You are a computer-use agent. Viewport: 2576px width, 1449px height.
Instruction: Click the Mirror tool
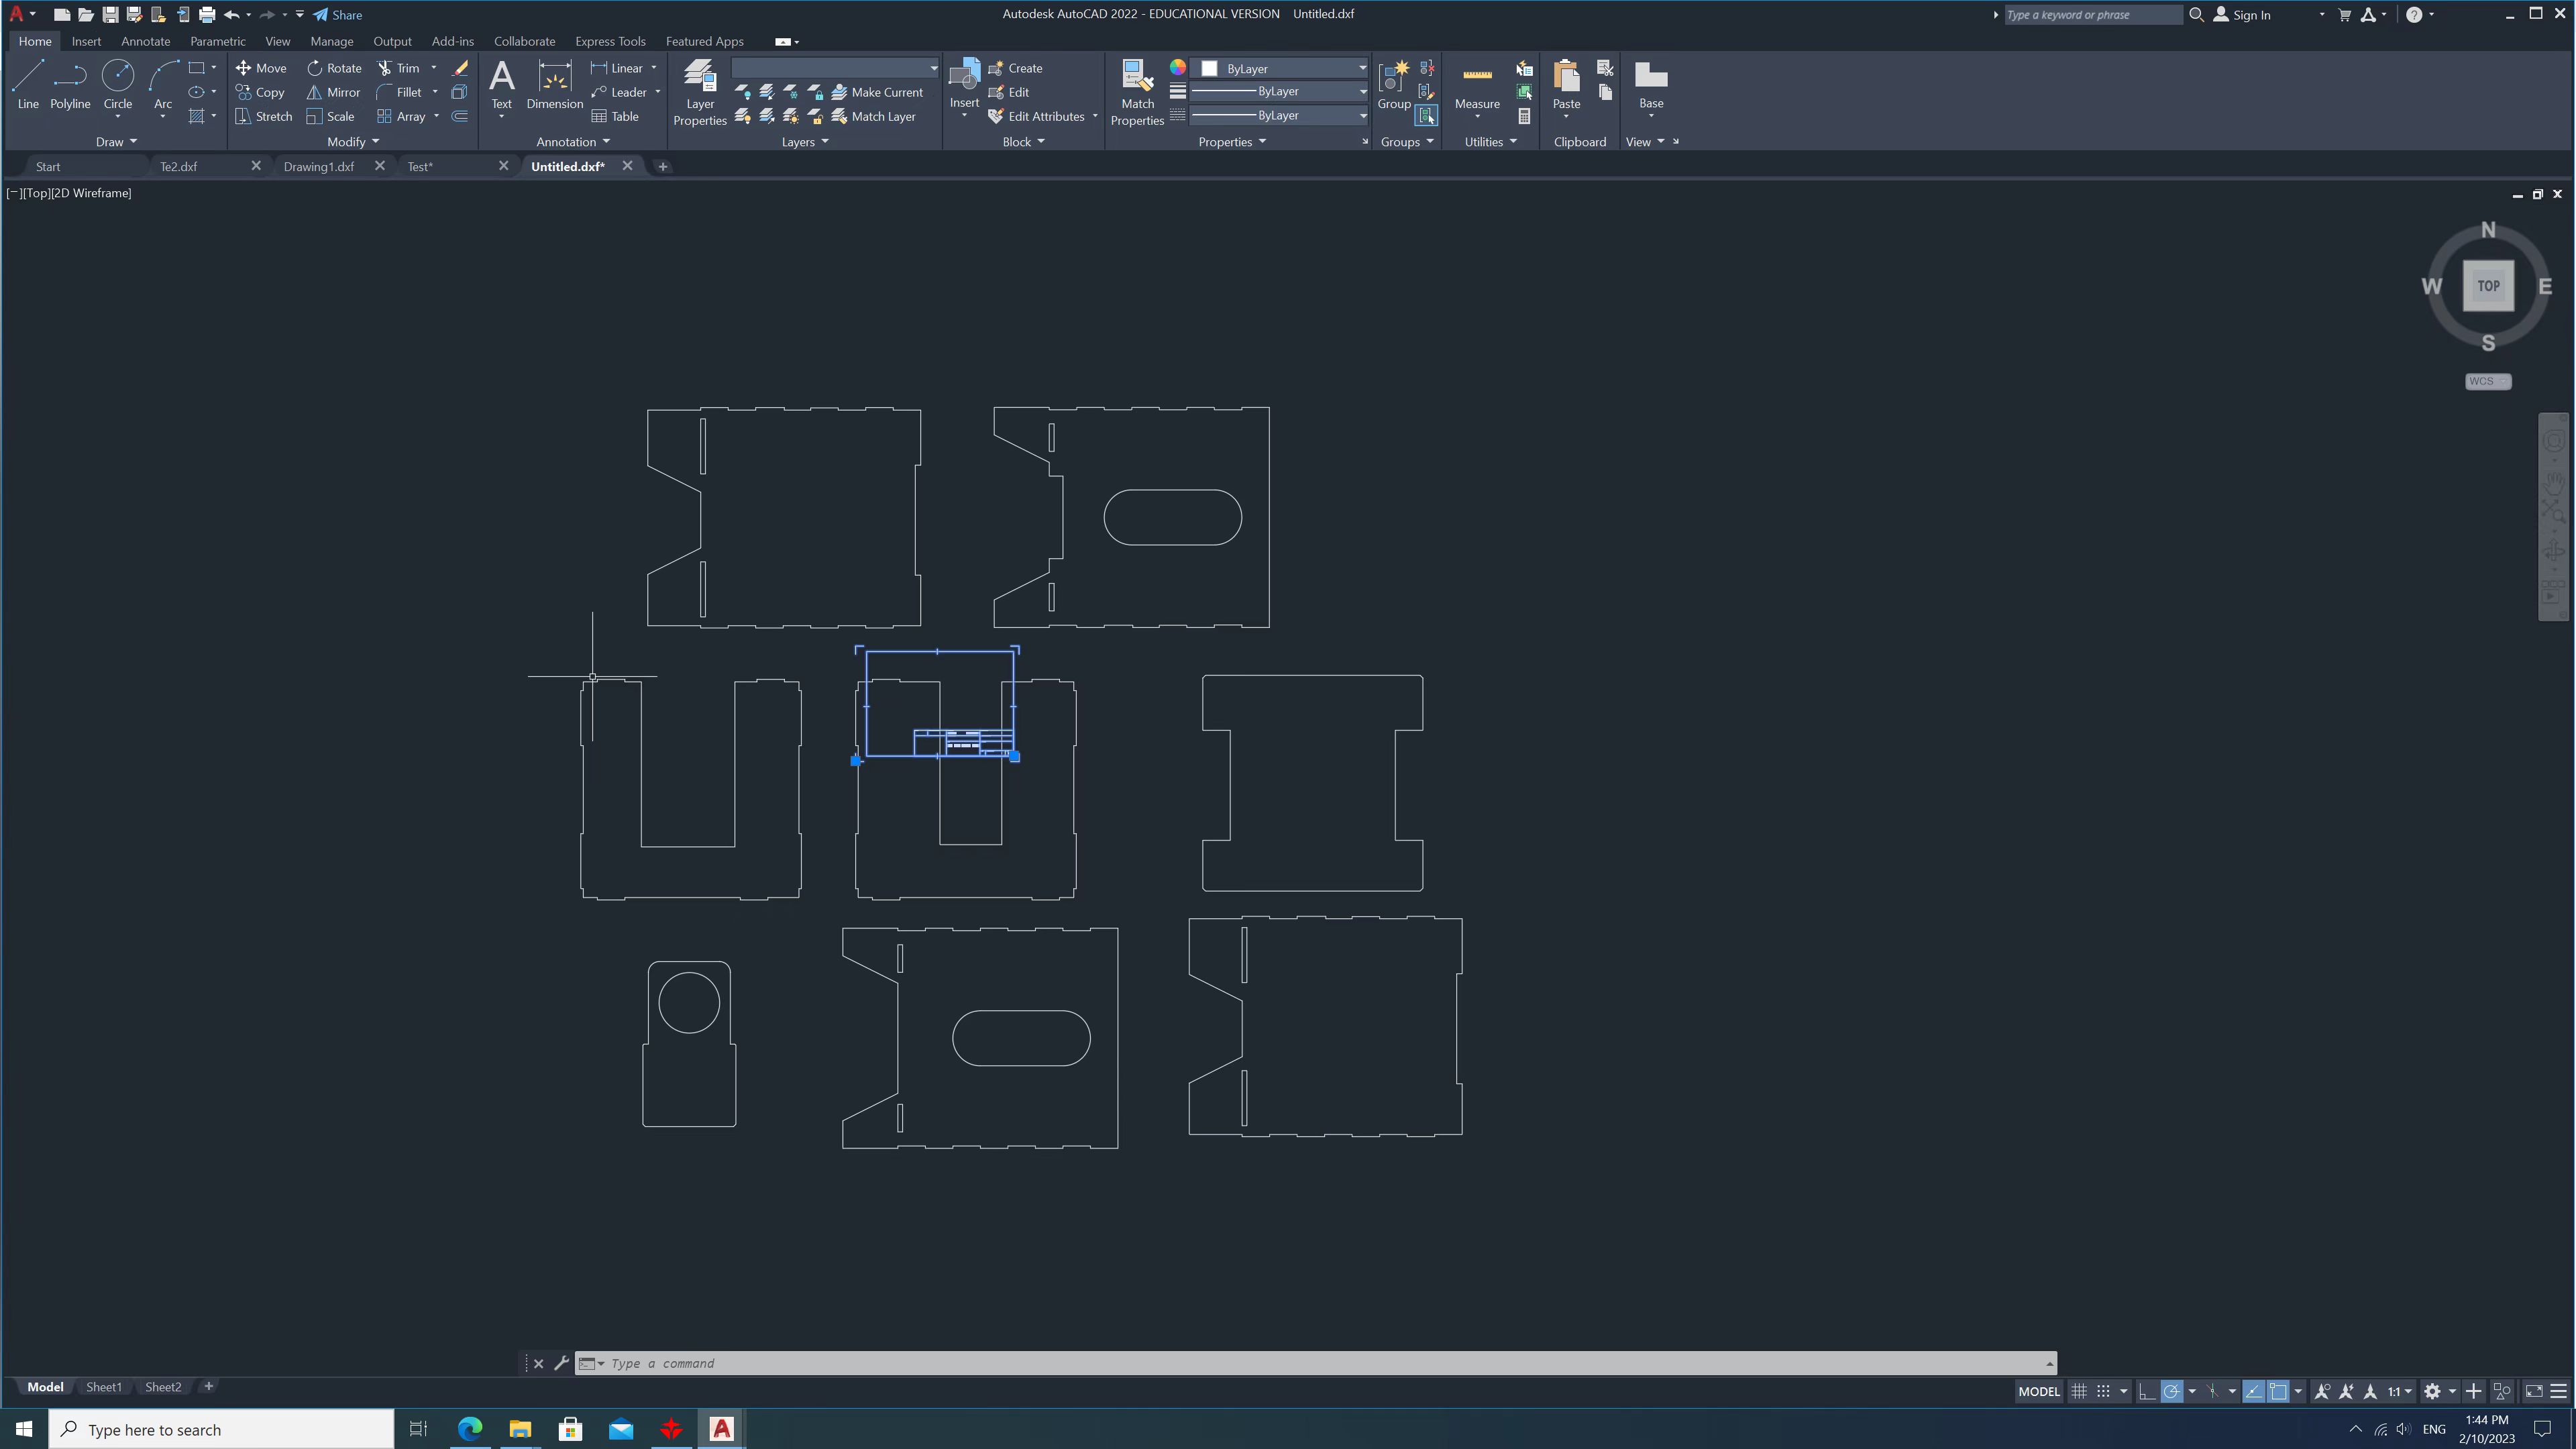coord(333,92)
